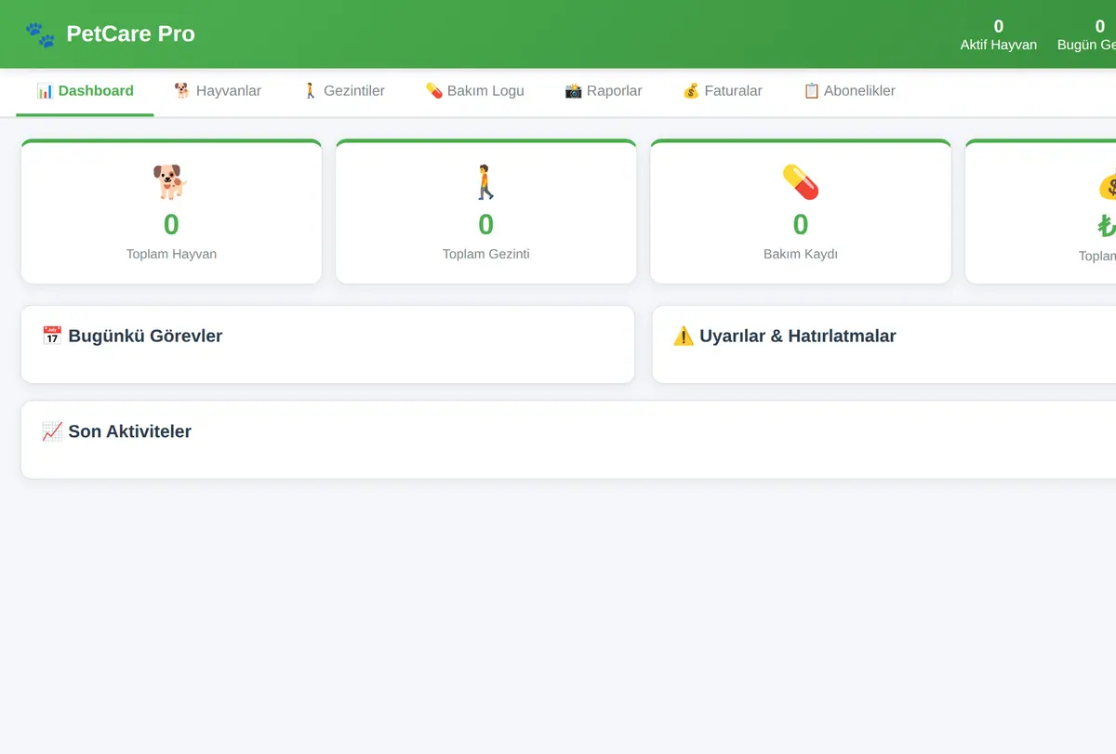Click the paw print logo icon
Image resolution: width=1116 pixels, height=754 pixels.
(40, 34)
